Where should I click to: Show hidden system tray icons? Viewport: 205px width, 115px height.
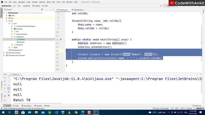[169, 112]
